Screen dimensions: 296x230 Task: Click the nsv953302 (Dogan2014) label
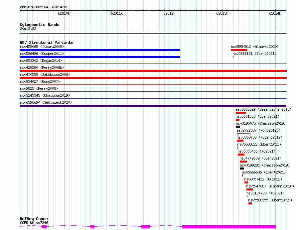(41, 60)
